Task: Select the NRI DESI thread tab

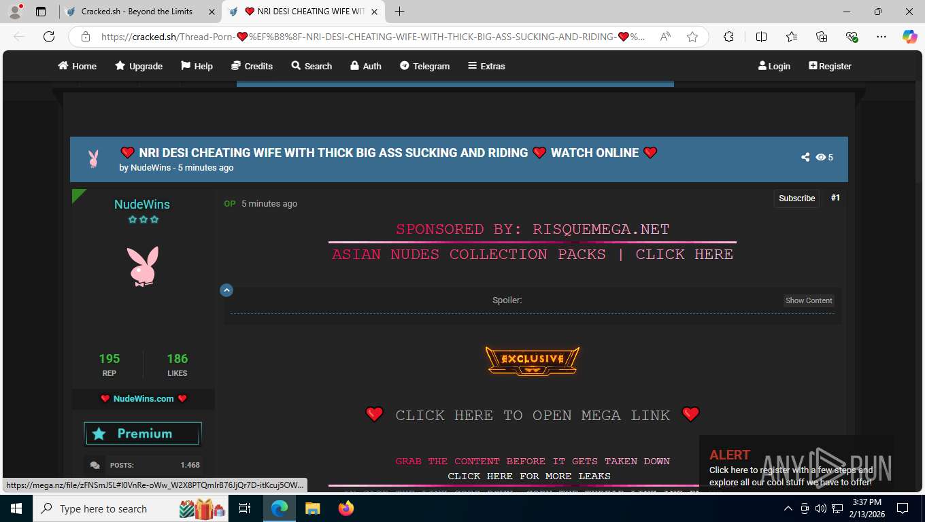Action: pyautogui.click(x=304, y=12)
